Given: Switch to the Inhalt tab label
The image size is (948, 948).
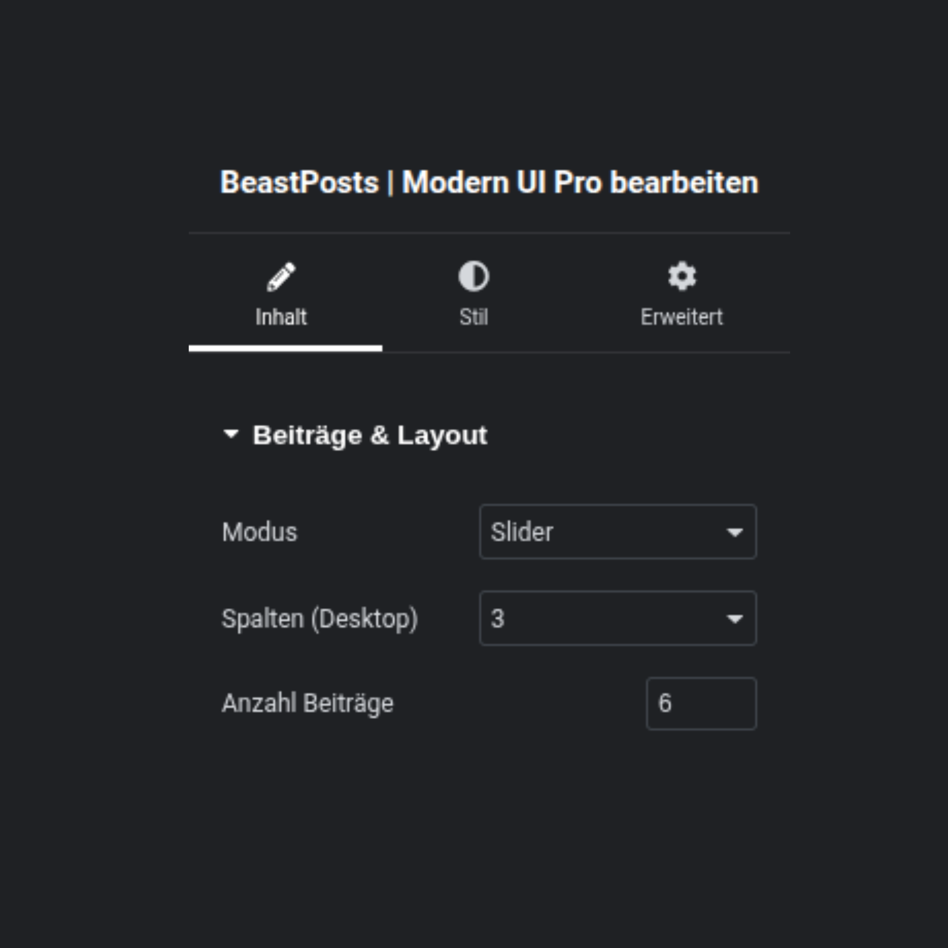Looking at the screenshot, I should click(x=281, y=317).
